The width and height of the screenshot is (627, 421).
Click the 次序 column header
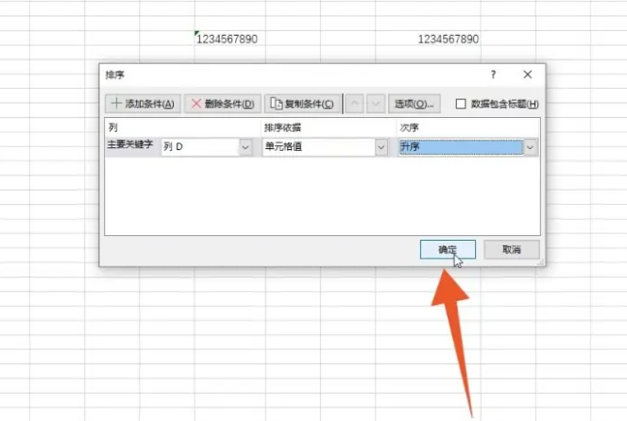[x=409, y=127]
